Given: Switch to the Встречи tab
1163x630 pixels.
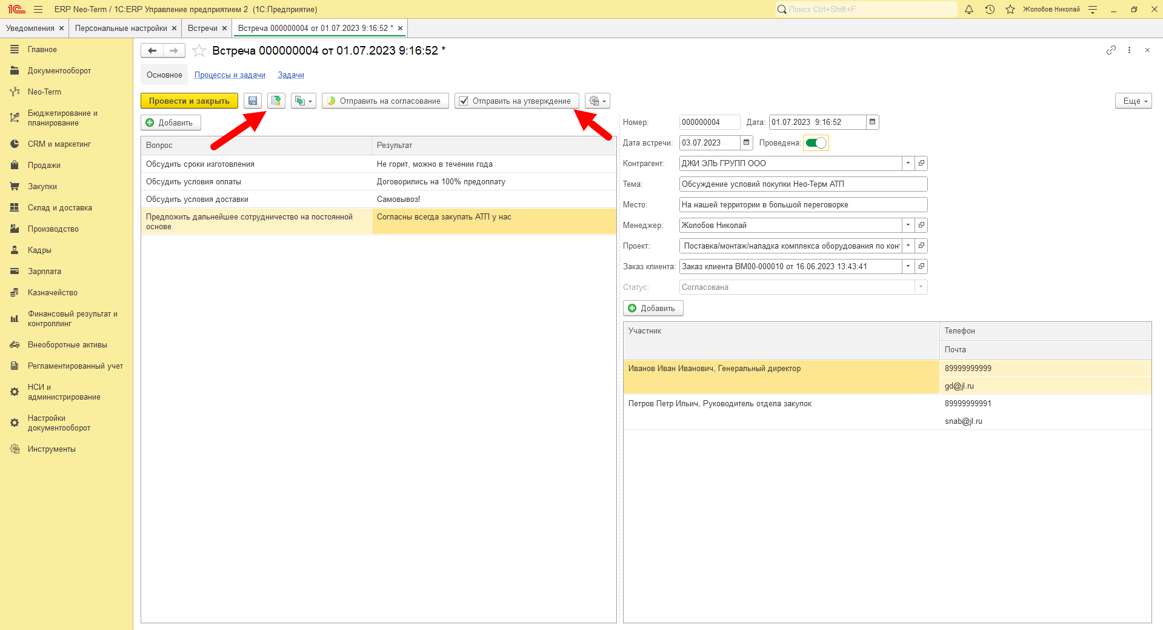Looking at the screenshot, I should click(202, 28).
